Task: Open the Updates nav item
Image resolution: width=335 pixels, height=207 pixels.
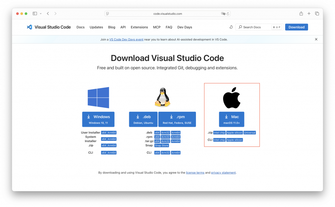Action: [97, 27]
